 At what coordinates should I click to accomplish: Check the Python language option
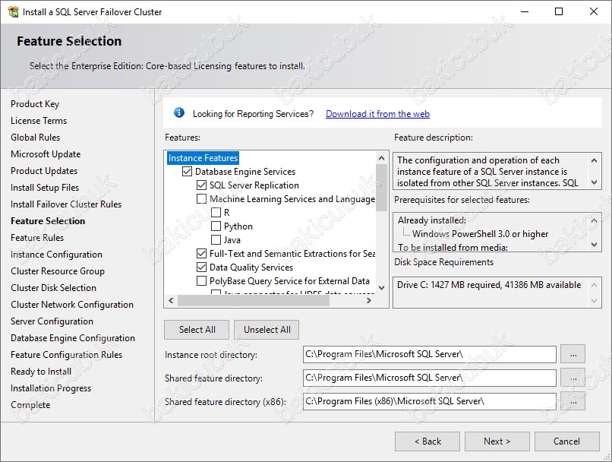pos(216,226)
